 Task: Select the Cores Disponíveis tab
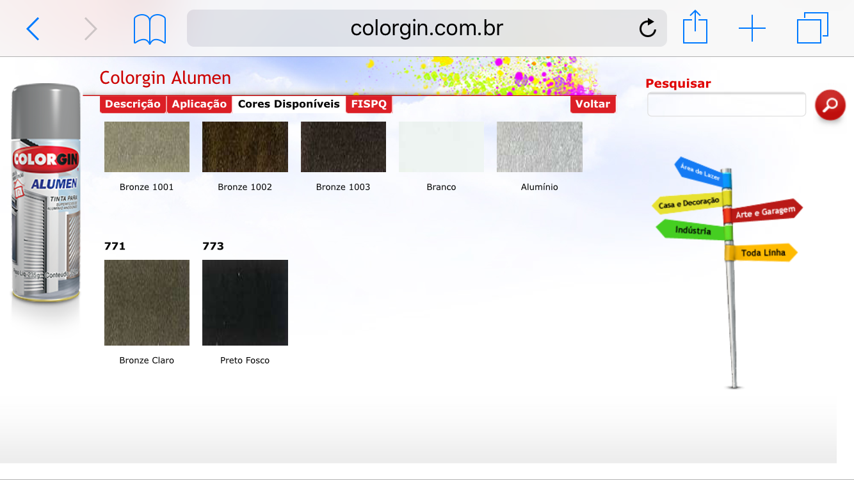289,104
